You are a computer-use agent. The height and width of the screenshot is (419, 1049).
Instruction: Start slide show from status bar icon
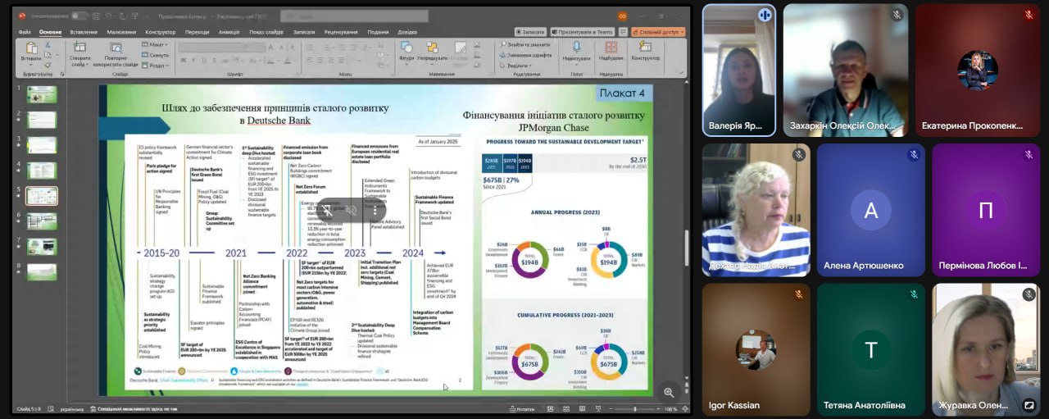click(x=597, y=408)
